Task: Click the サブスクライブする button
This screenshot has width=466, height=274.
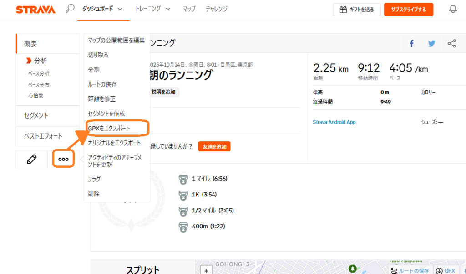Action: tap(408, 8)
